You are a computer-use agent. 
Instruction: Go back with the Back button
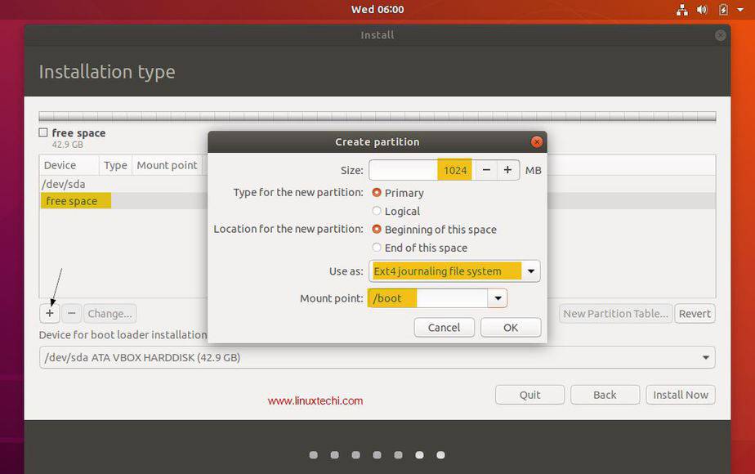pyautogui.click(x=605, y=395)
